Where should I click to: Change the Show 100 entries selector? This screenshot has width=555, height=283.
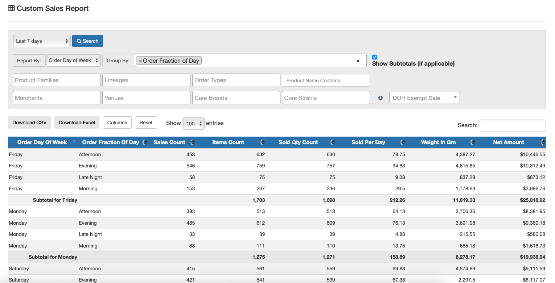pyautogui.click(x=194, y=124)
